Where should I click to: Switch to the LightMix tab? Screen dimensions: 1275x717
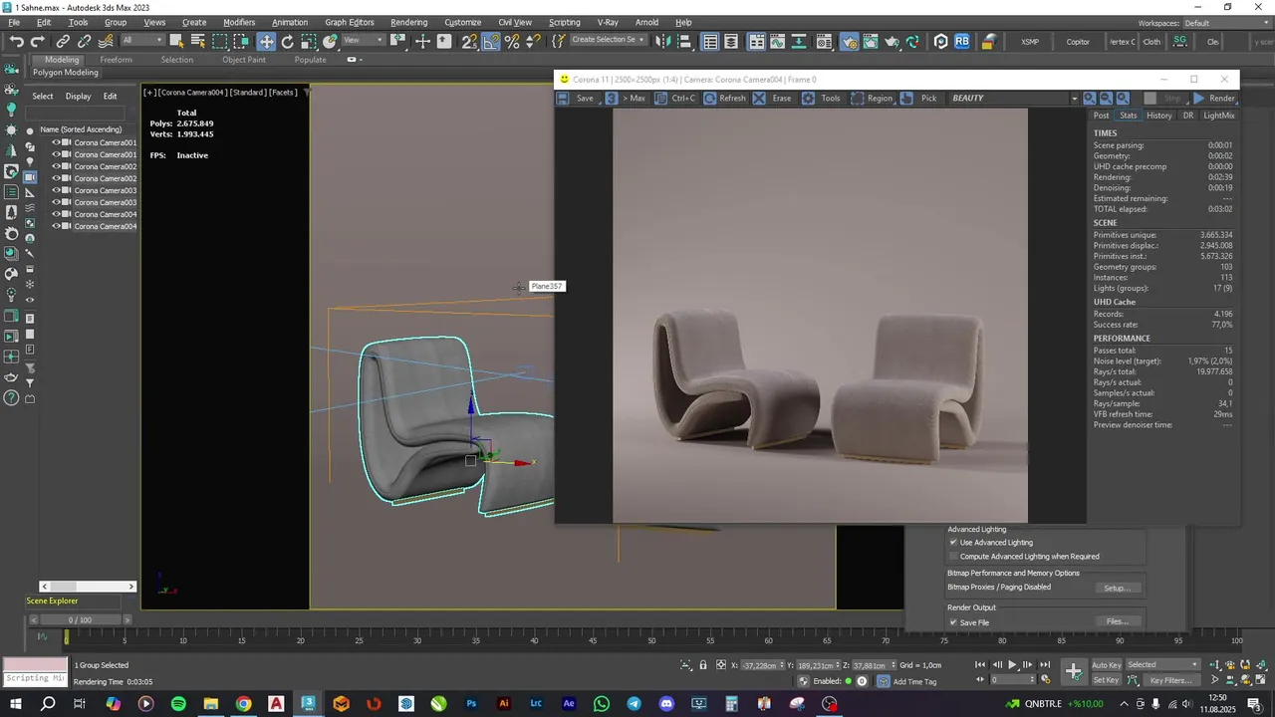[x=1218, y=116]
